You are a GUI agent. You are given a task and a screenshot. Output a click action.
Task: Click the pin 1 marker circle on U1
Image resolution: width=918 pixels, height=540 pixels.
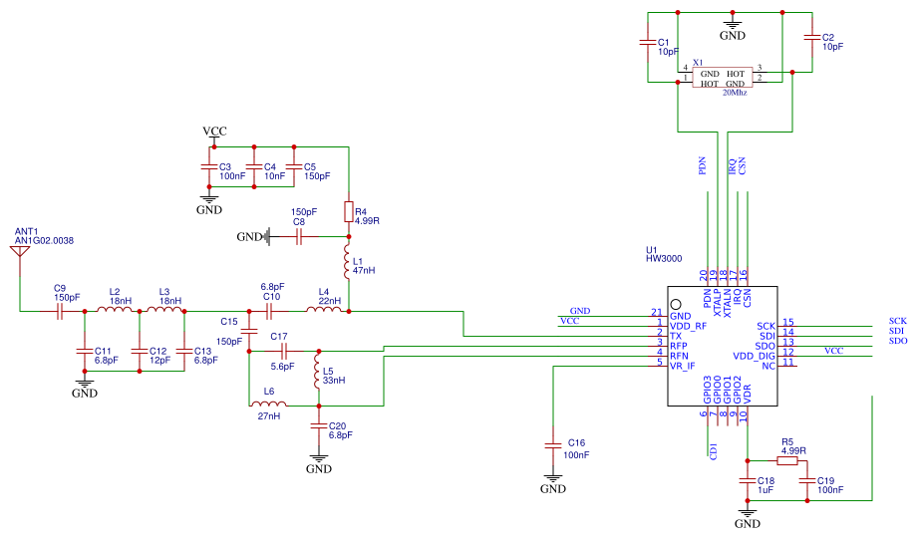pos(676,304)
